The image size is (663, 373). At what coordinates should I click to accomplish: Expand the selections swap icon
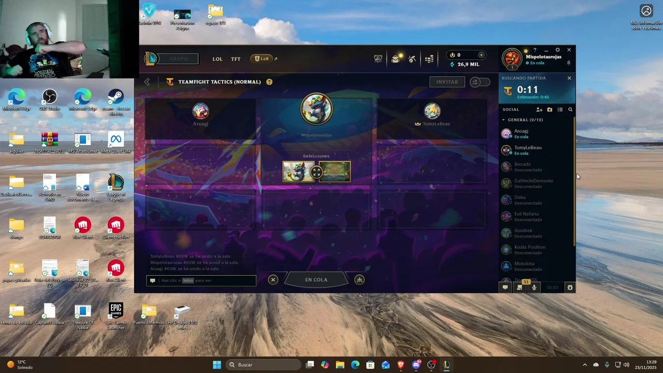316,172
